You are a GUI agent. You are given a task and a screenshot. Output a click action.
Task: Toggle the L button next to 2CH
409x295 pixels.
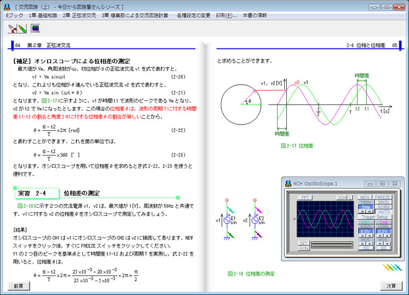350,198
